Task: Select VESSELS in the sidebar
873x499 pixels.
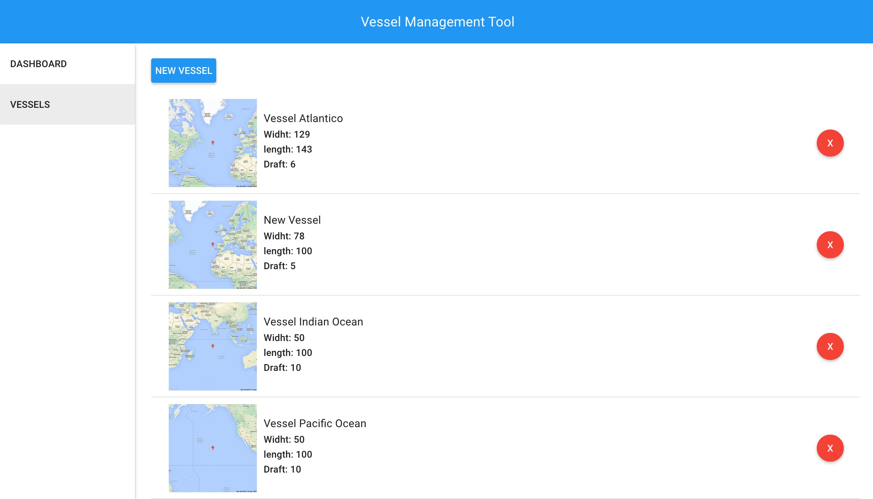Action: tap(30, 104)
